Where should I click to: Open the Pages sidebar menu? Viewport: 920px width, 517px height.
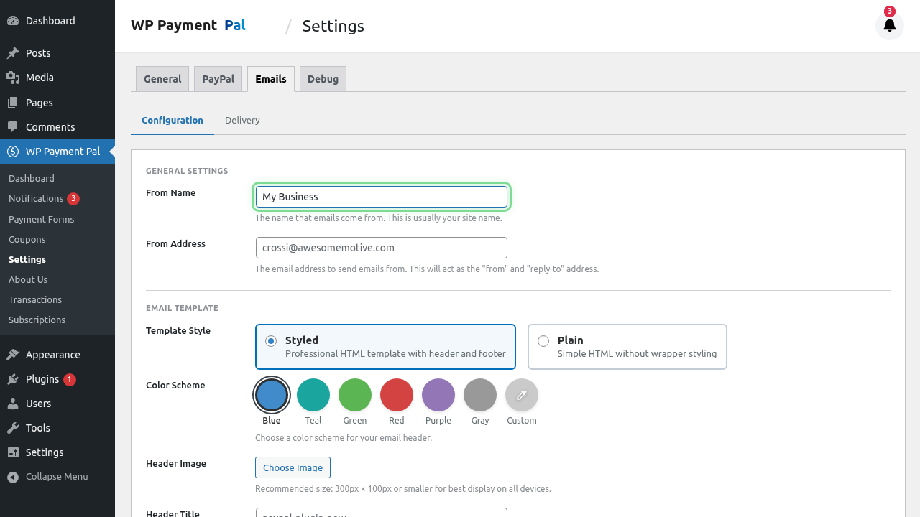[39, 103]
